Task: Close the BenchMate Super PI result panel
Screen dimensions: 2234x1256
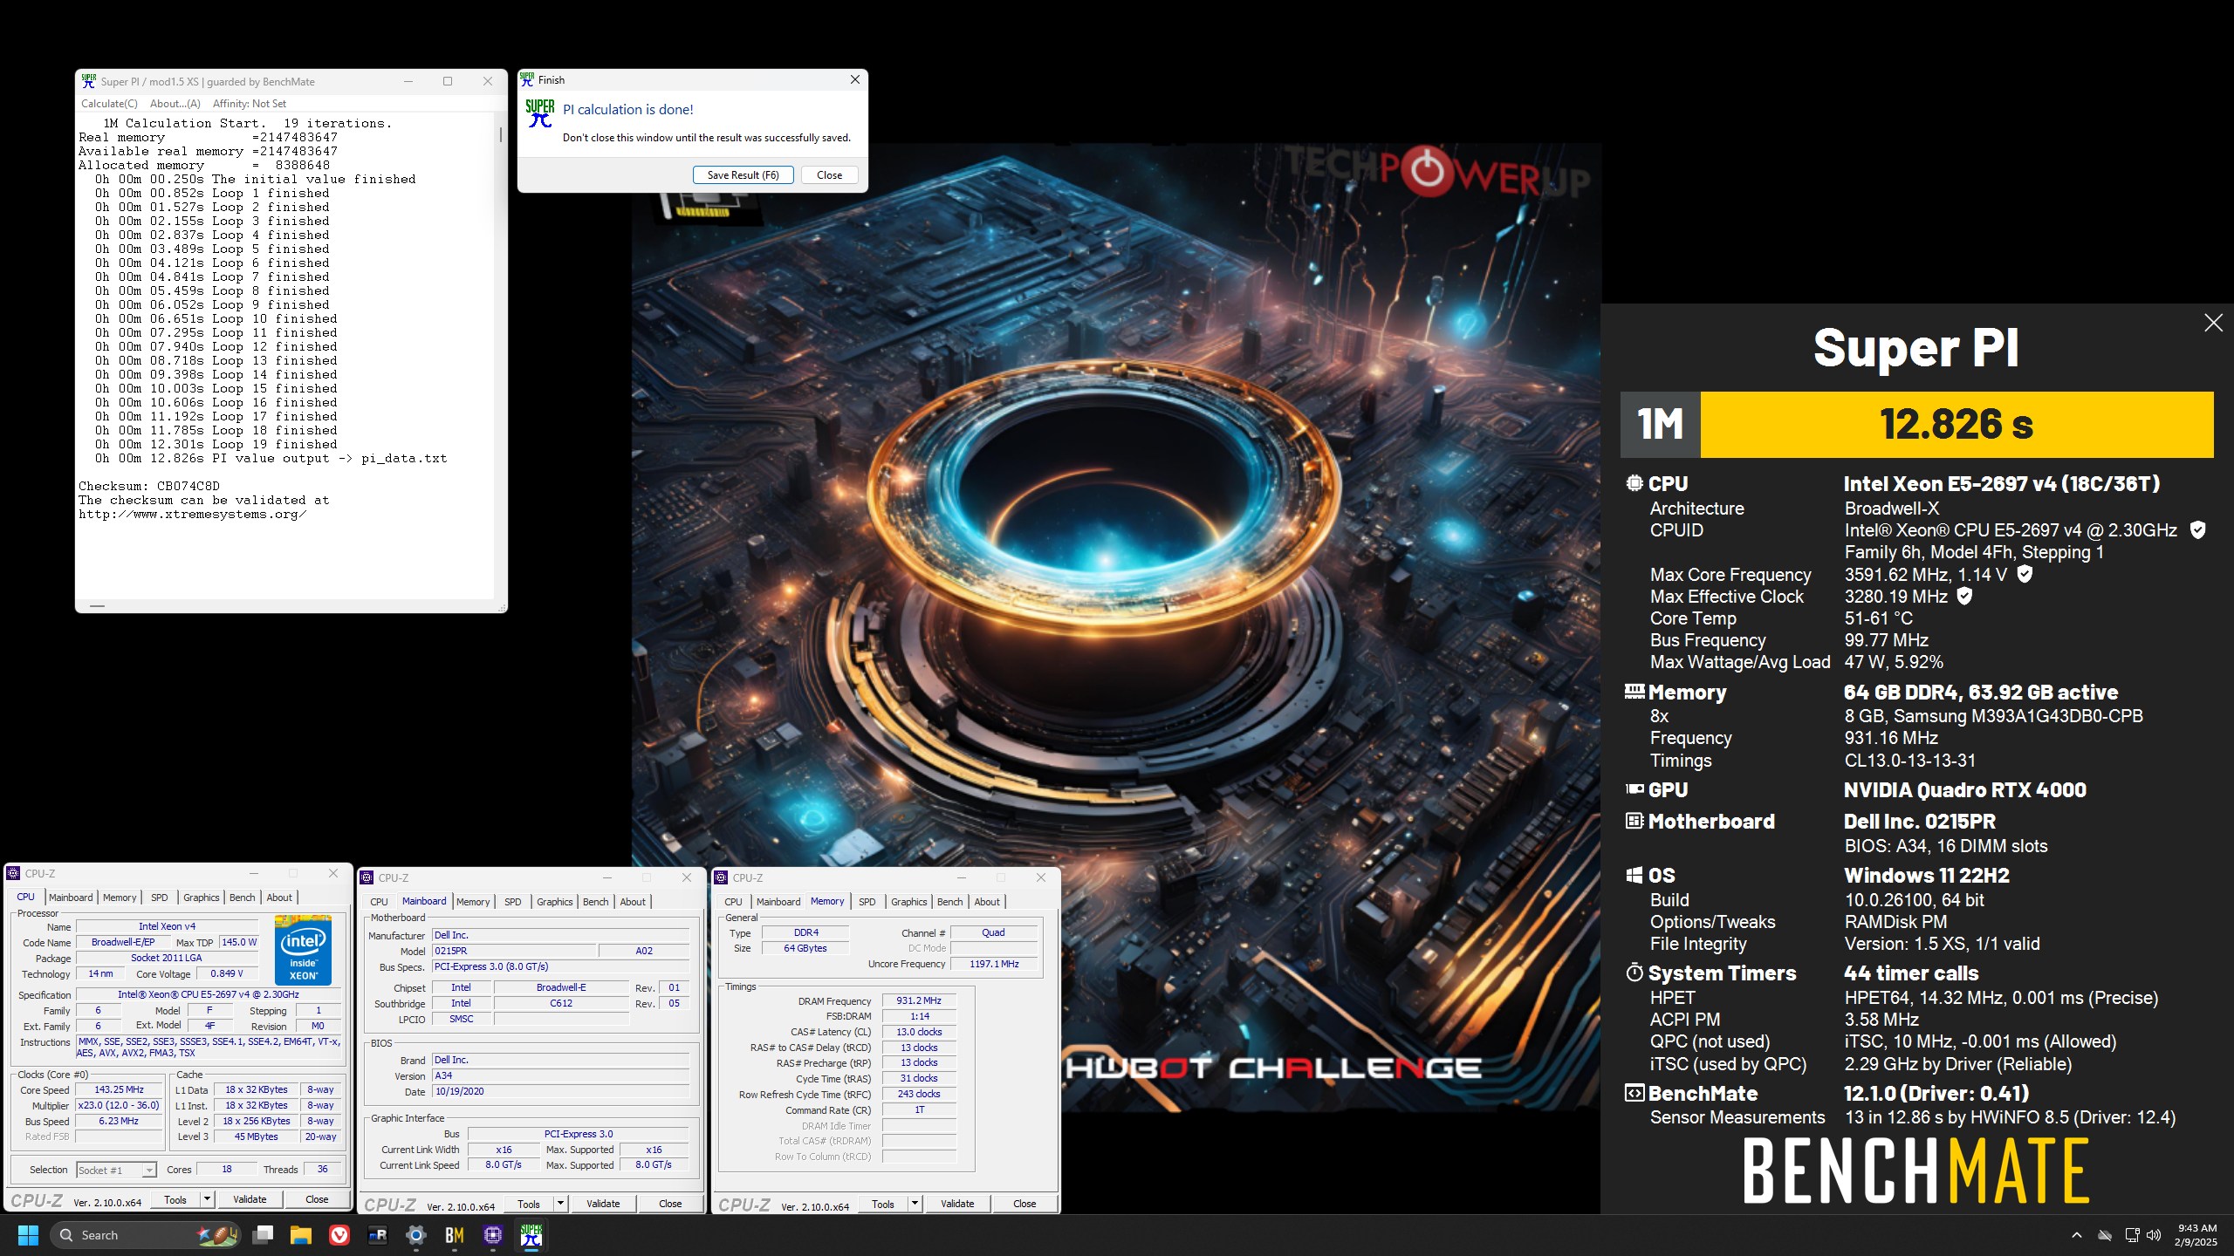Action: (x=2213, y=323)
